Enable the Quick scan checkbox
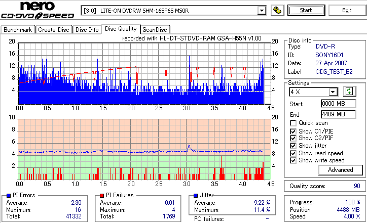This screenshot has width=367, height=223. click(x=293, y=123)
